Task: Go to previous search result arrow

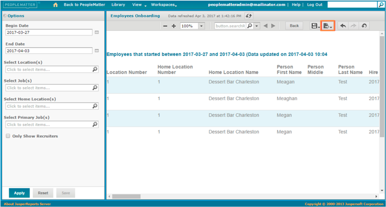Action: (x=265, y=26)
